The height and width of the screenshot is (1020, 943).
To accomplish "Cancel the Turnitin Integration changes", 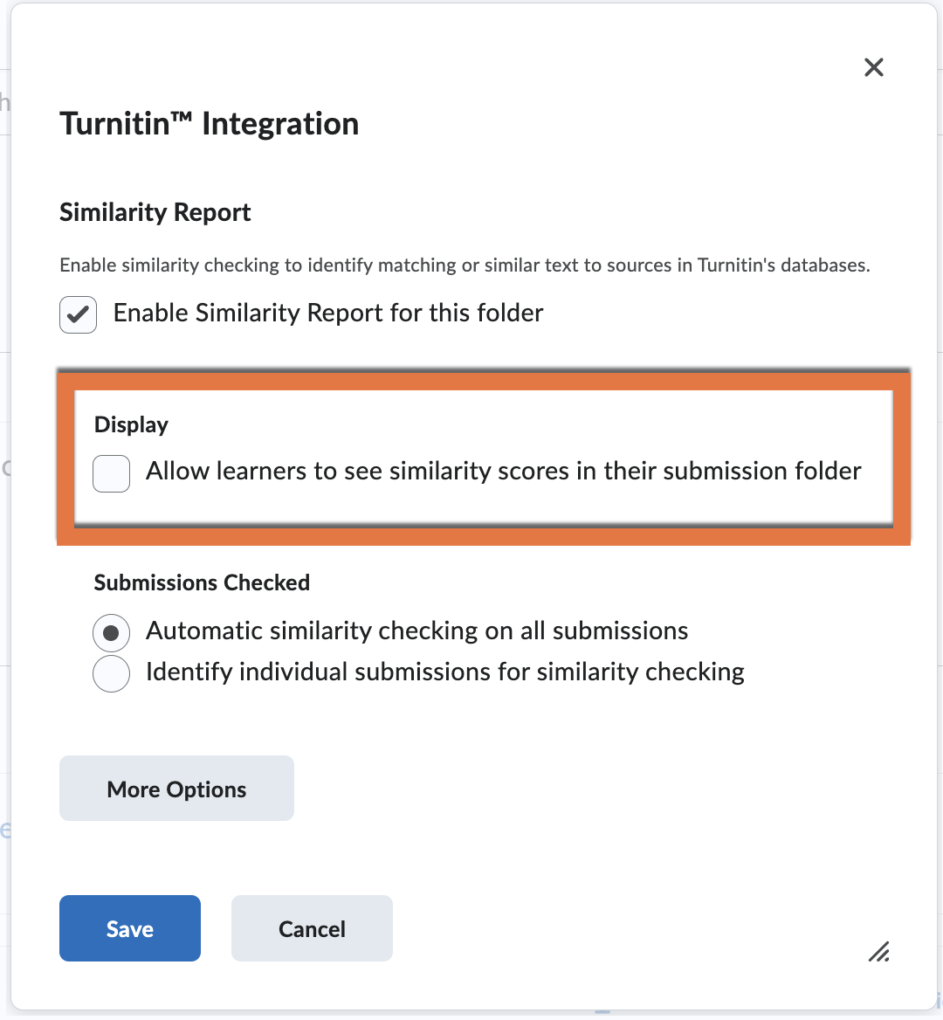I will (x=313, y=928).
